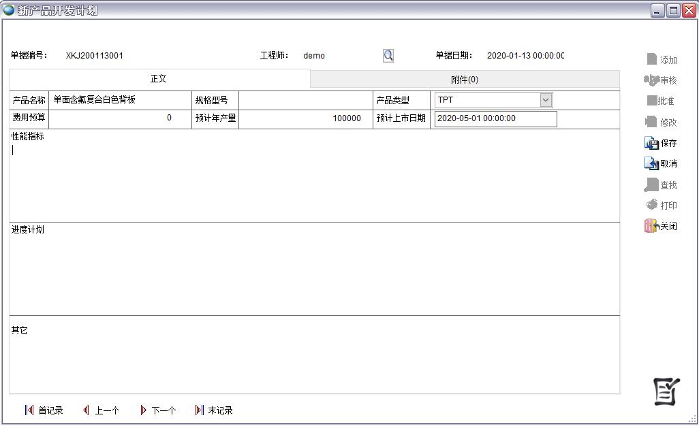This screenshot has width=699, height=426.
Task: Click the engineer lookup magnifier icon
Action: point(388,56)
